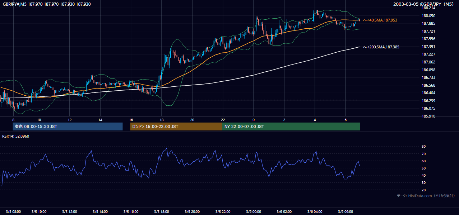Click price axis value 187.556
Screen dimensions: 459x215
428,39
